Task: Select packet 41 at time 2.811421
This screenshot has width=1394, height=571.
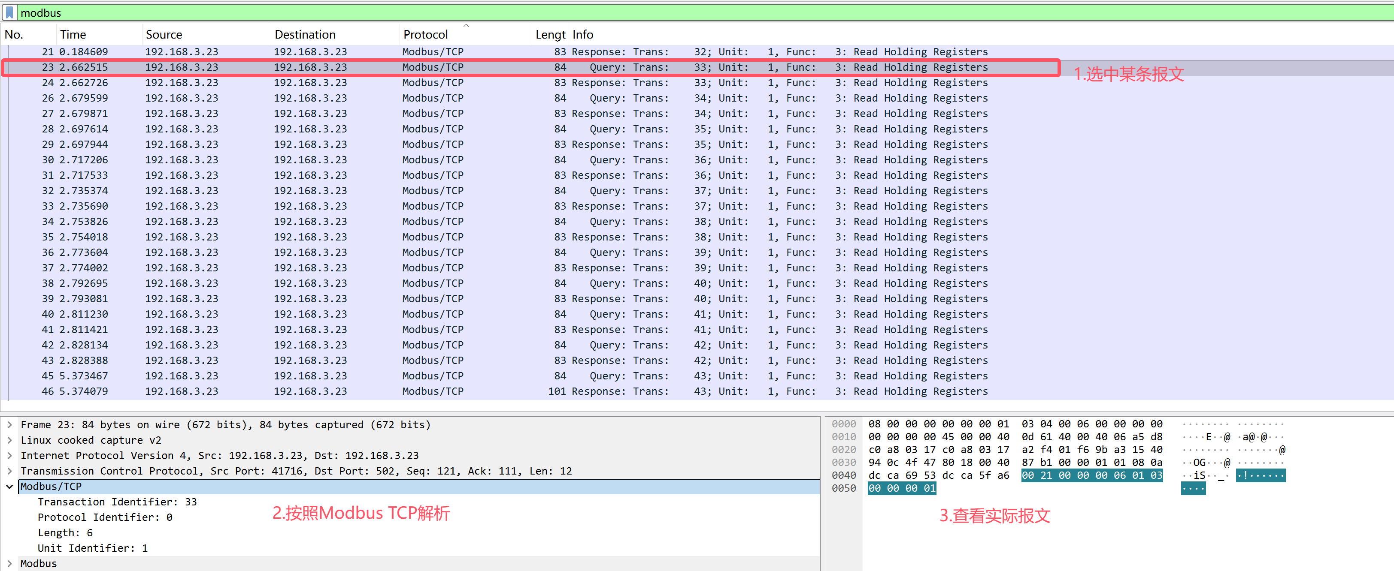Action: [x=697, y=329]
